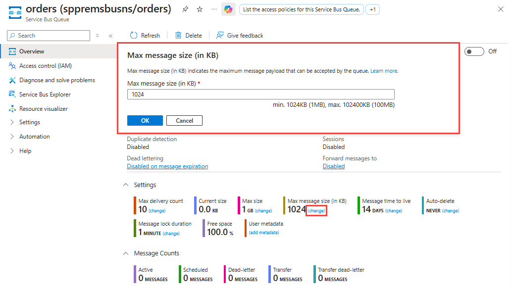This screenshot has width=511, height=291.
Task: Click the Duplicate detection Disabled value
Action: [x=138, y=147]
